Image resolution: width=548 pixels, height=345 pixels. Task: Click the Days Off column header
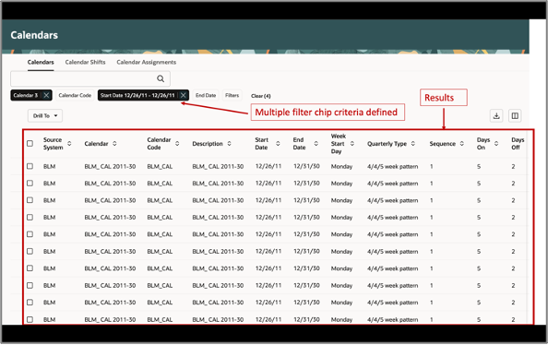[x=518, y=144]
